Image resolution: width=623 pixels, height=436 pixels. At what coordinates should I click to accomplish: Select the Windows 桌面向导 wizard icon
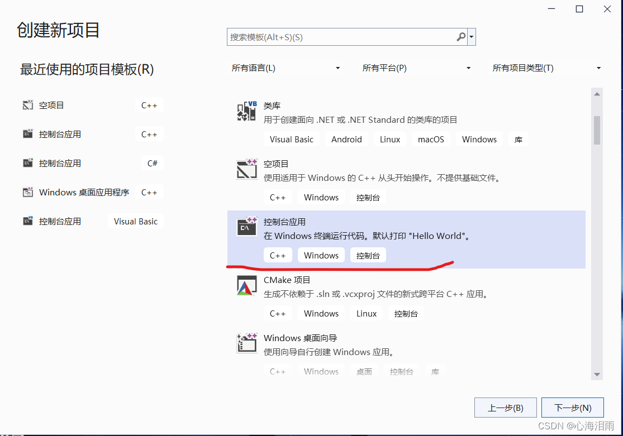247,343
